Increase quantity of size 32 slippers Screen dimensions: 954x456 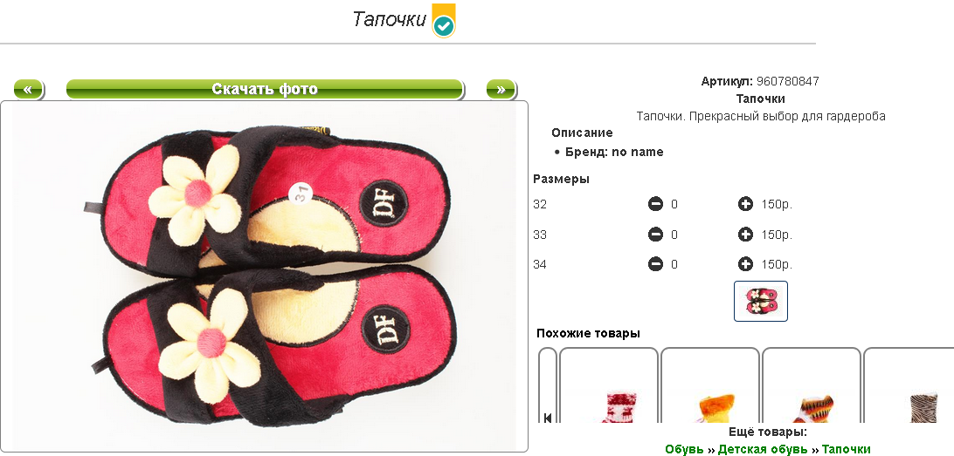coord(745,205)
